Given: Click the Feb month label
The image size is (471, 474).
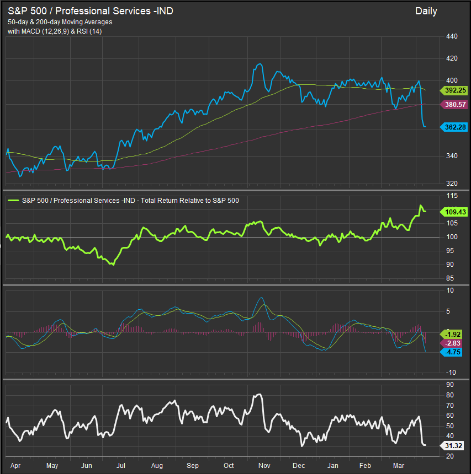Looking at the screenshot, I should [365, 466].
